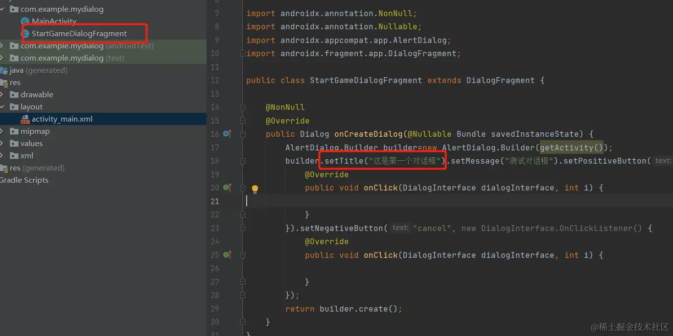Collapse the main com.example.mydialog package
The width and height of the screenshot is (673, 336).
point(2,9)
